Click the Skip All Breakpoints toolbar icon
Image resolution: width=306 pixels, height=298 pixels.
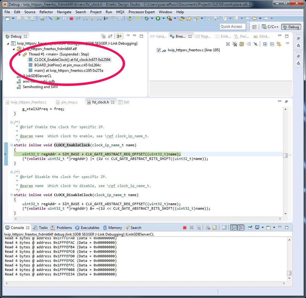click(50, 19)
